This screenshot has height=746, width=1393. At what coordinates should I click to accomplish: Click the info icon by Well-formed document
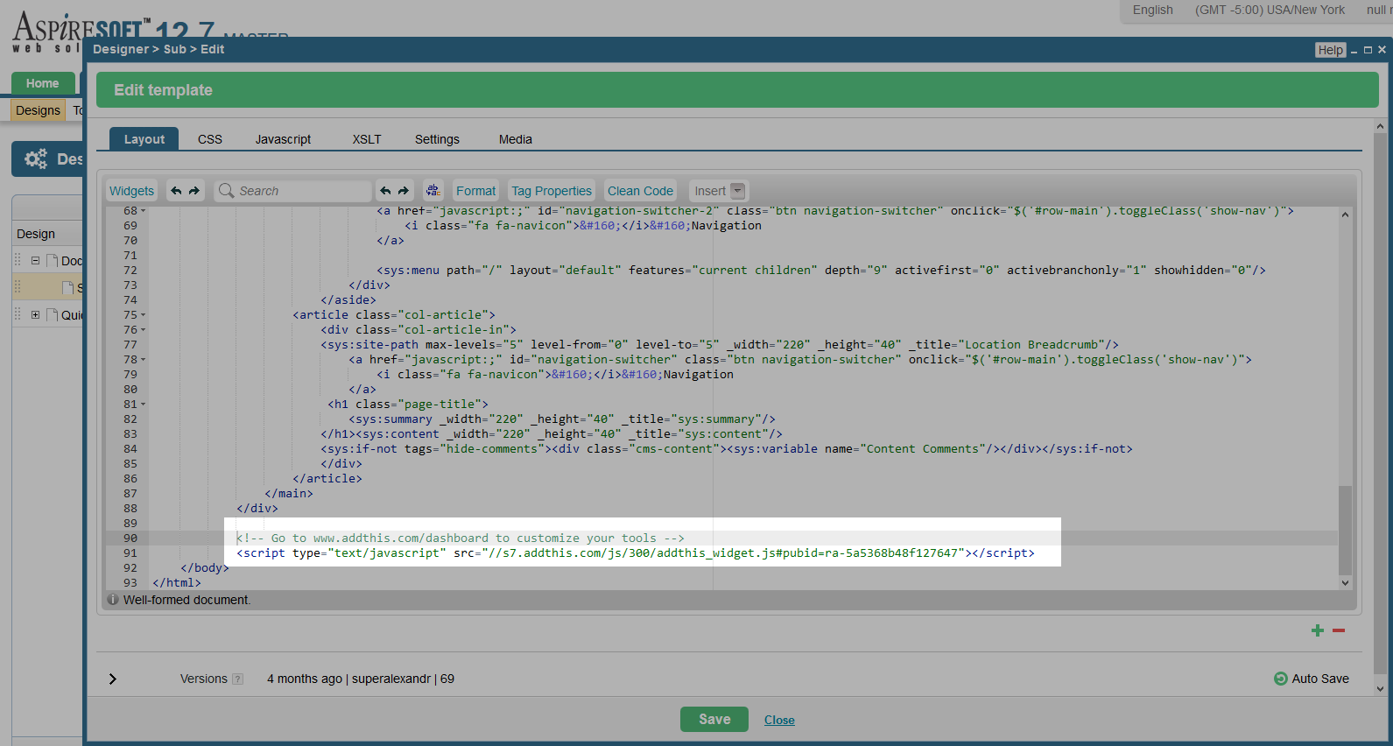point(113,600)
